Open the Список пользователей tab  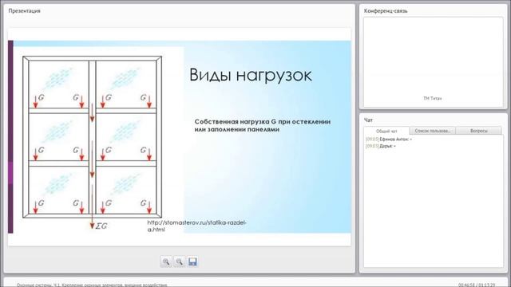[x=433, y=131]
